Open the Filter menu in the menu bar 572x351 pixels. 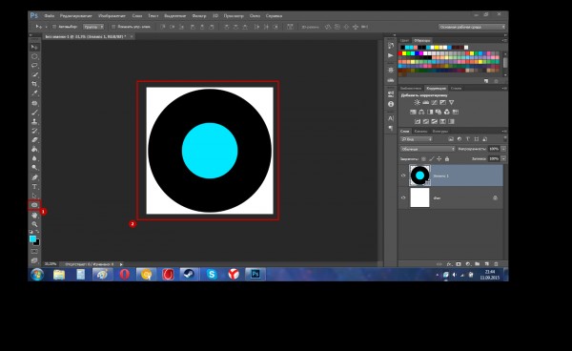pos(199,15)
